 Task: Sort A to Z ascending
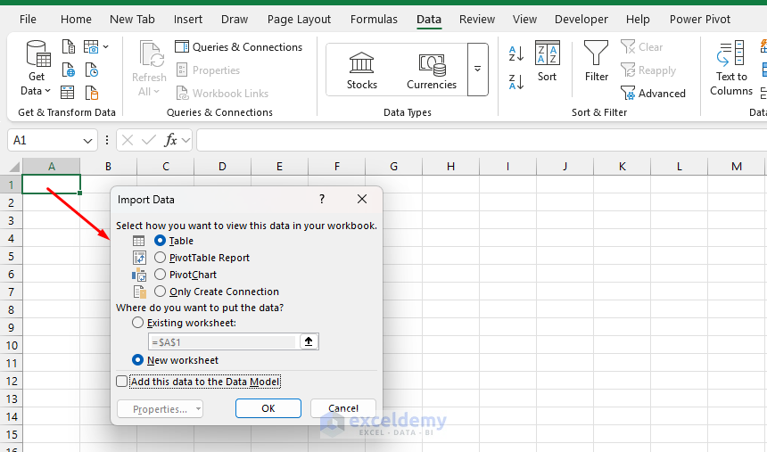[x=516, y=53]
